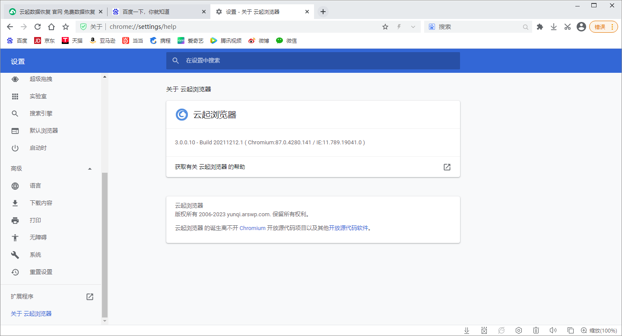
Task: Open a new tab with plus button
Action: pos(323,12)
